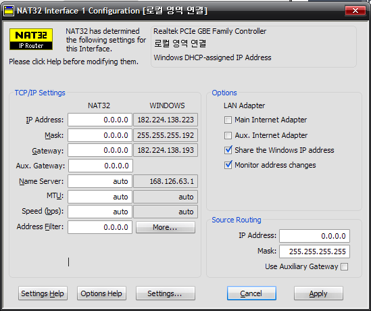Focus the Source Routing IP Address field
The width and height of the screenshot is (371, 311).
click(x=314, y=236)
